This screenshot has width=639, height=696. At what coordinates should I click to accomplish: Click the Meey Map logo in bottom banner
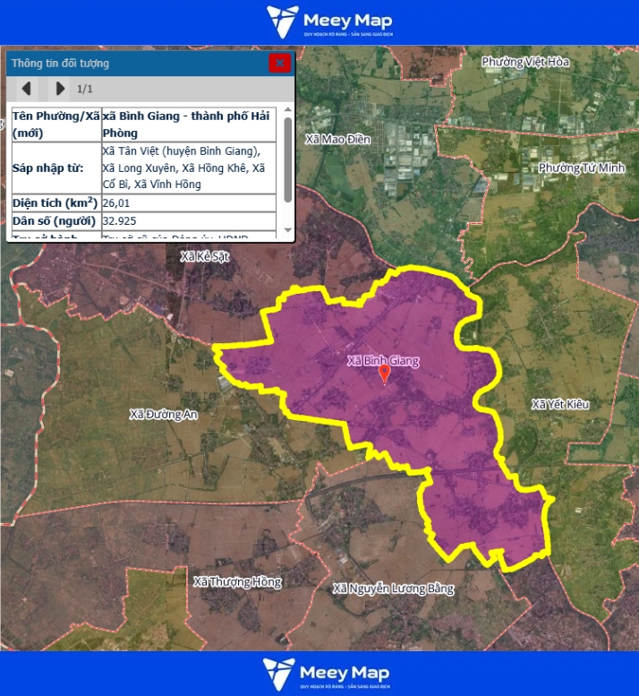(x=327, y=674)
